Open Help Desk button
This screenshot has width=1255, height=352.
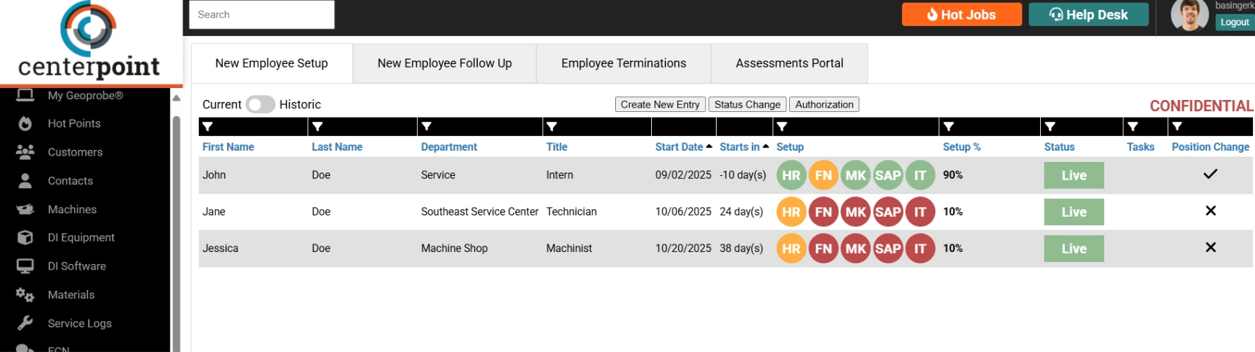click(1089, 15)
